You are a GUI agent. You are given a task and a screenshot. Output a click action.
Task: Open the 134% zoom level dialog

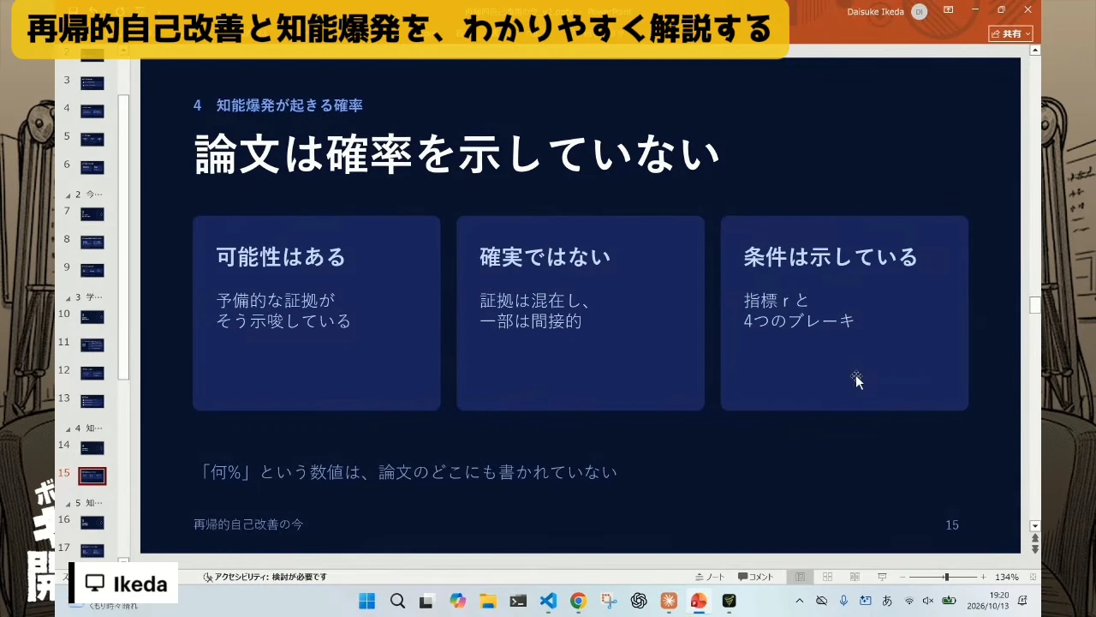[1007, 577]
